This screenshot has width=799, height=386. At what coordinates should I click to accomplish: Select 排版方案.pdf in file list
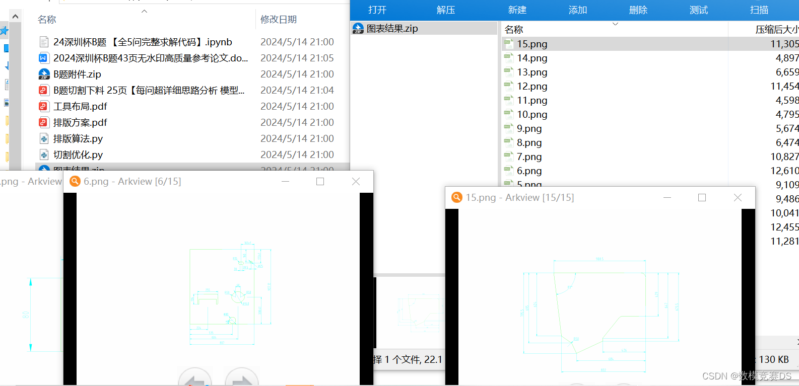80,122
